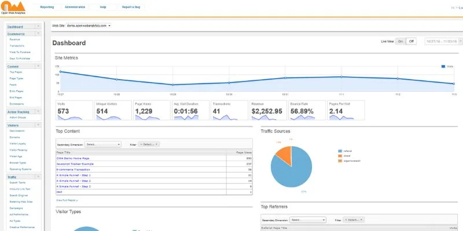Open E-commerce Transaction page link
The height and width of the screenshot is (231, 463).
coord(74,170)
